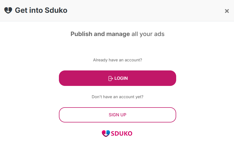This screenshot has height=143, width=234.
Task: Click the word LOGIN on the magenta button
Action: click(x=121, y=78)
